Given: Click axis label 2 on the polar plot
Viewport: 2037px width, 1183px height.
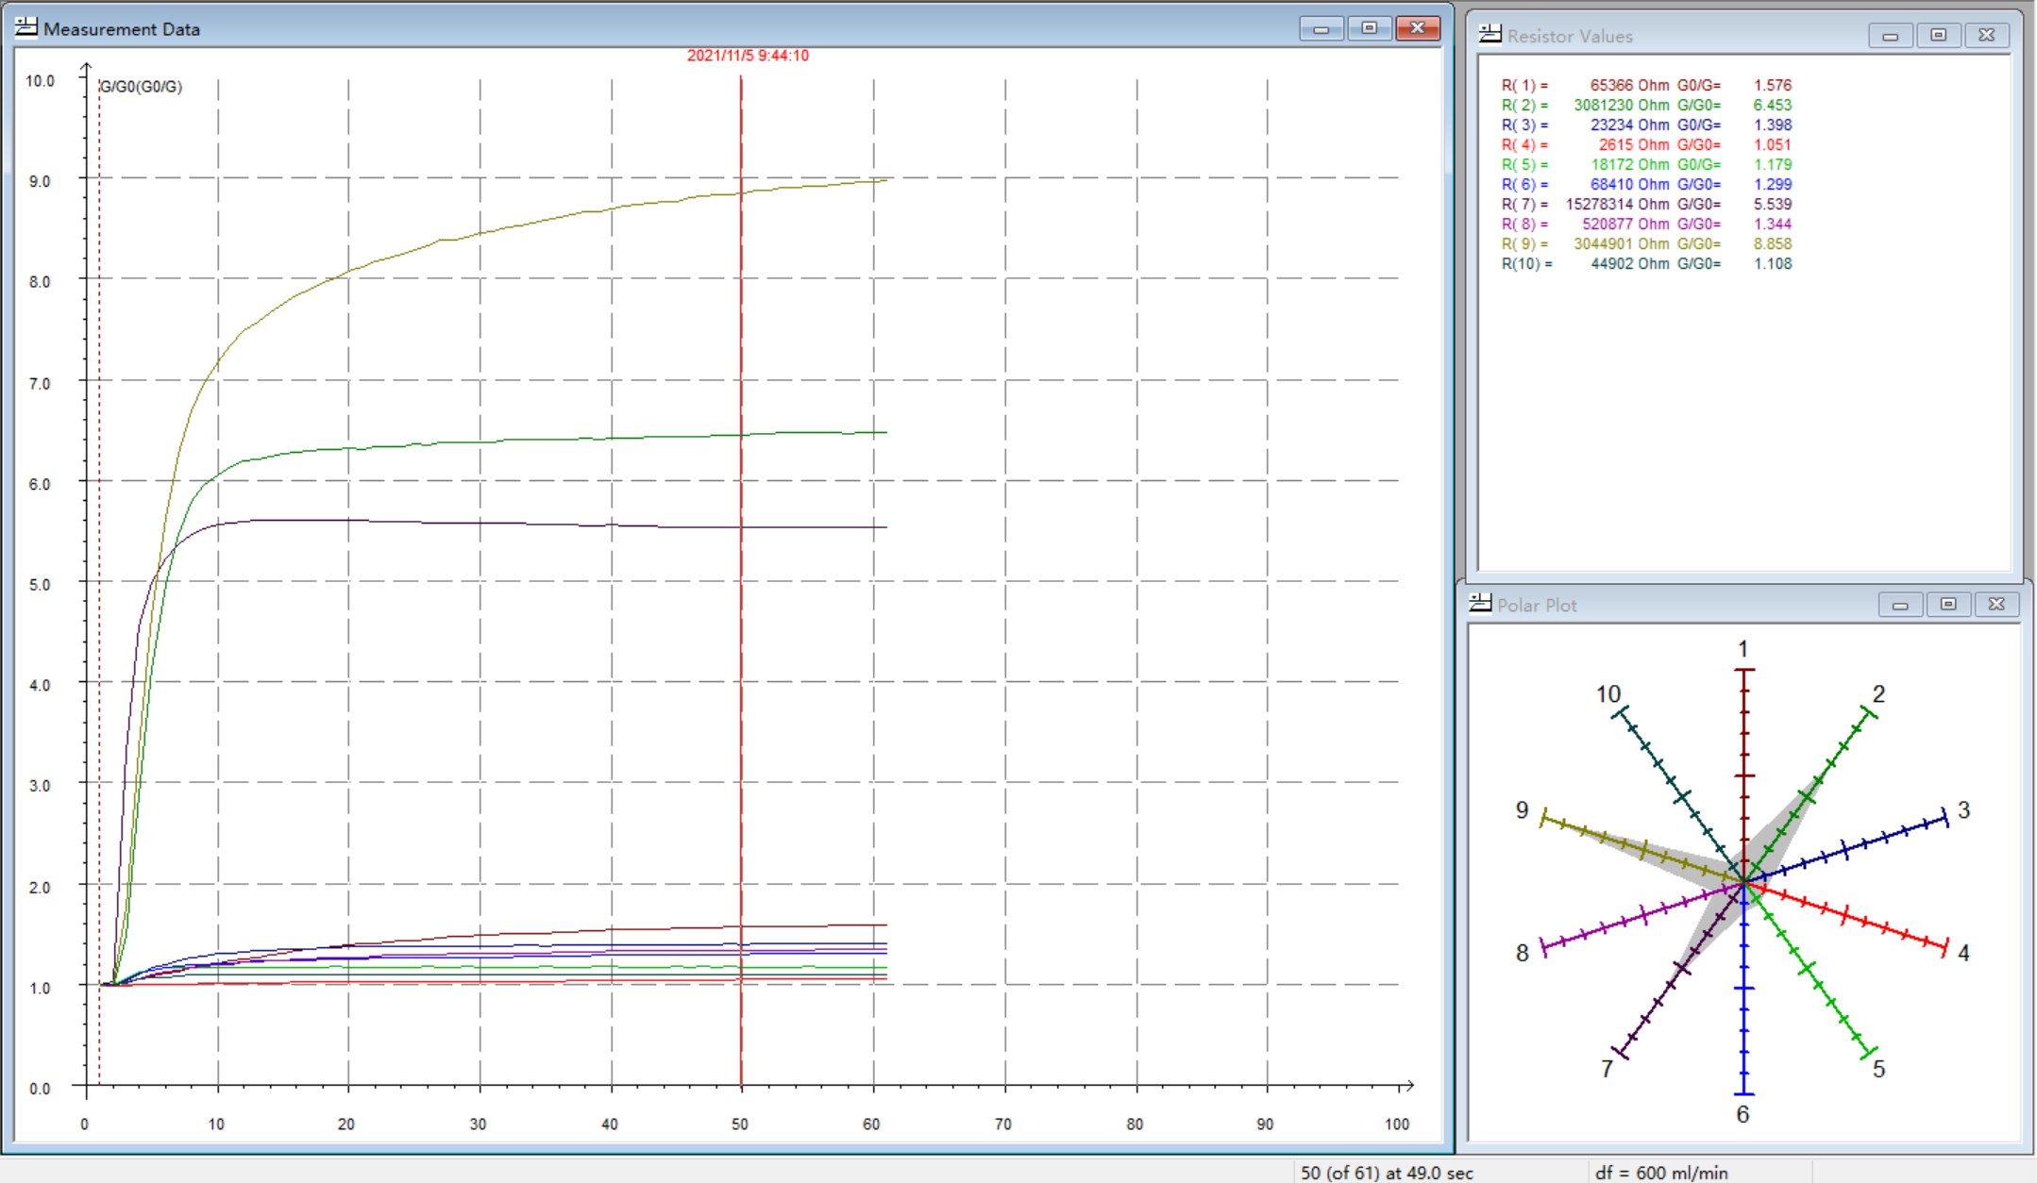Looking at the screenshot, I should point(1878,694).
